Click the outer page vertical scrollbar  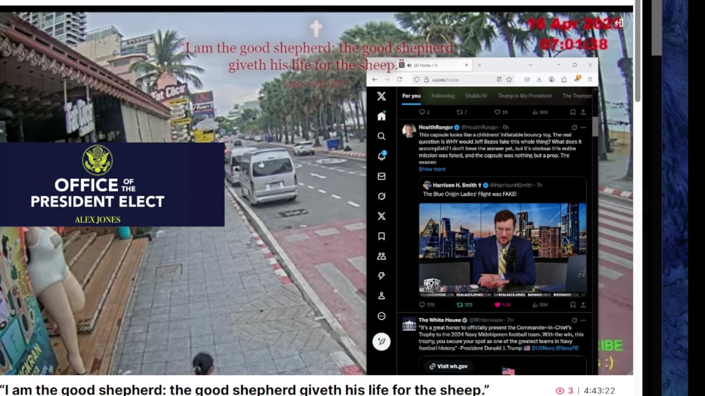638,51
